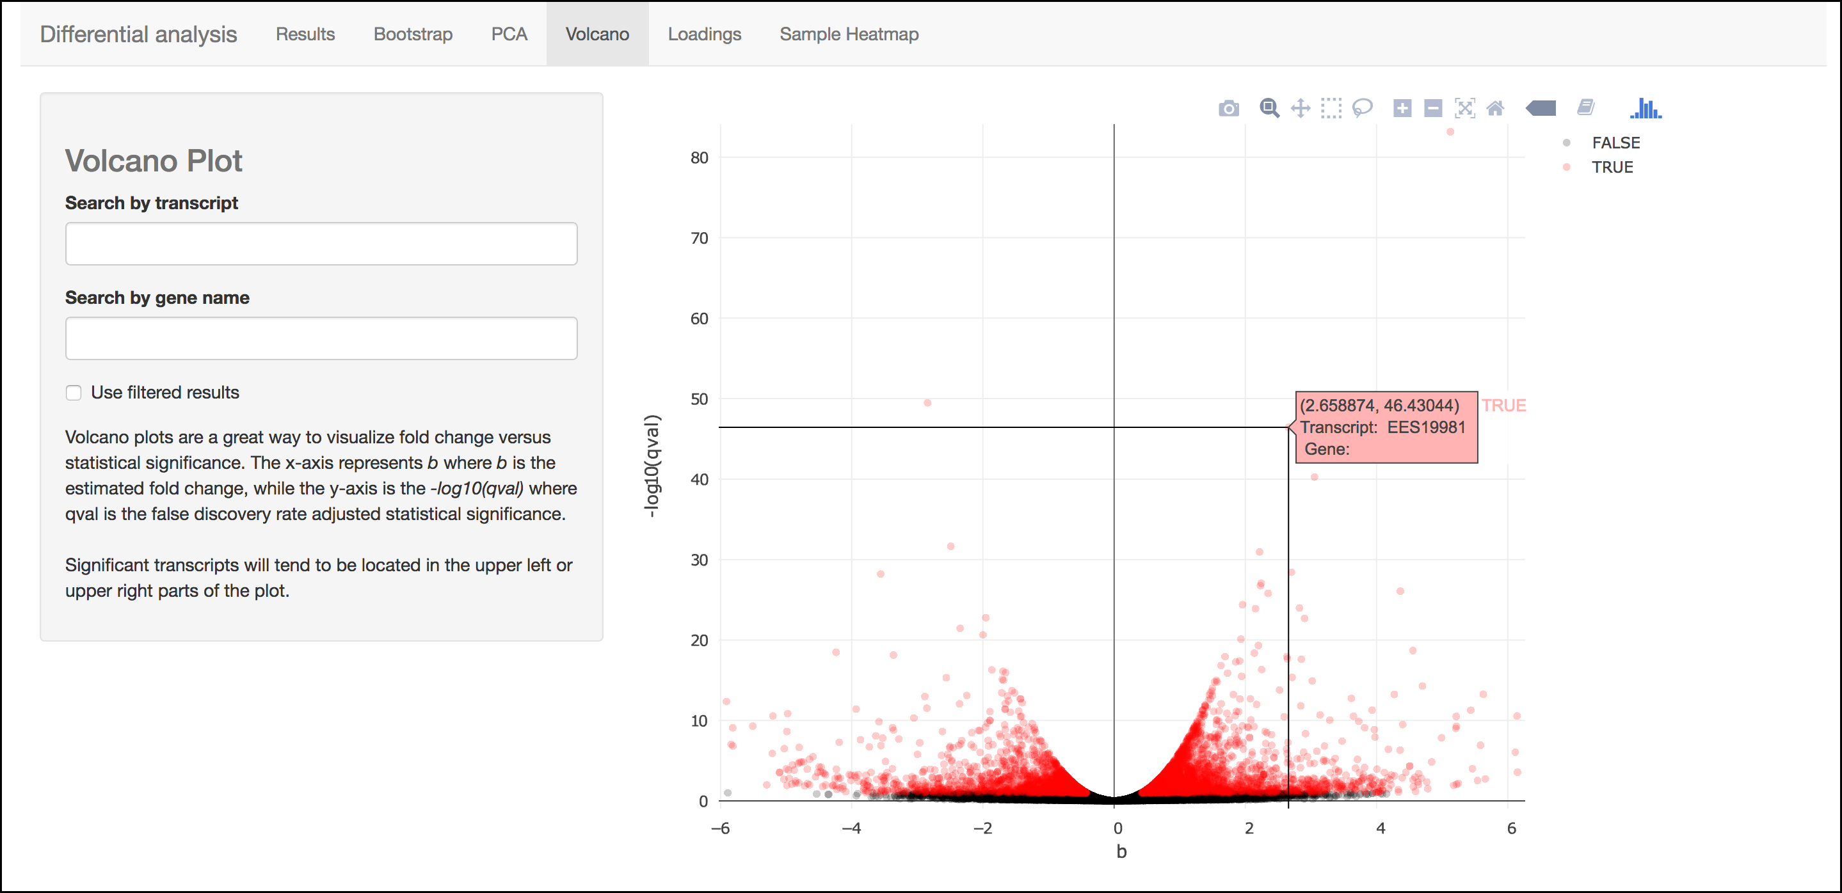This screenshot has width=1842, height=893.
Task: Activate the Box Select tool
Action: click(1331, 109)
